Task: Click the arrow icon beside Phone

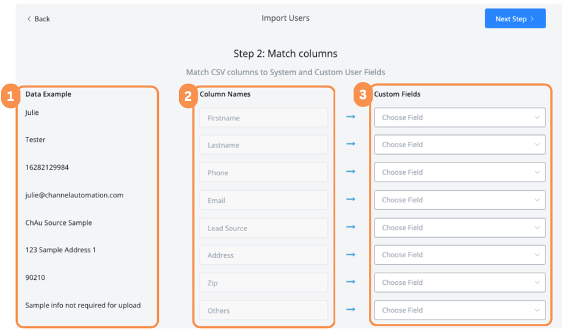Action: (351, 172)
